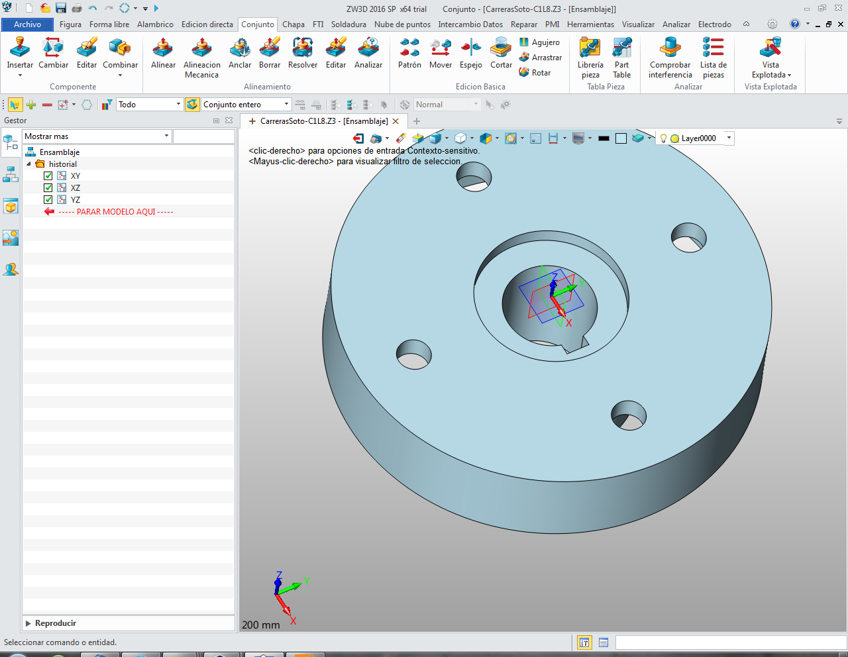Click the Cambiar component tool
This screenshot has width=848, height=657.
(x=53, y=53)
